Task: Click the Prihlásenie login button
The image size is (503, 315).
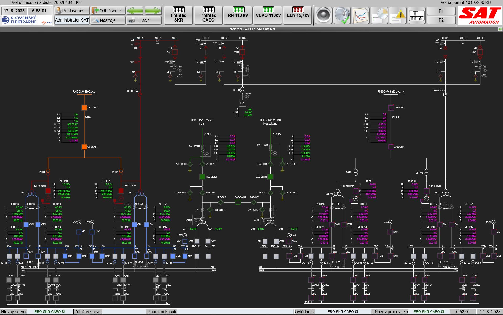Action: coord(72,11)
